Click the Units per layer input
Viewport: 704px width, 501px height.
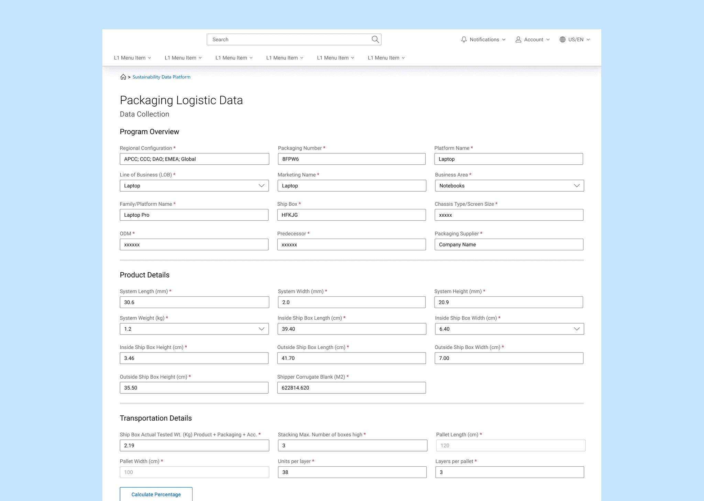coord(352,472)
